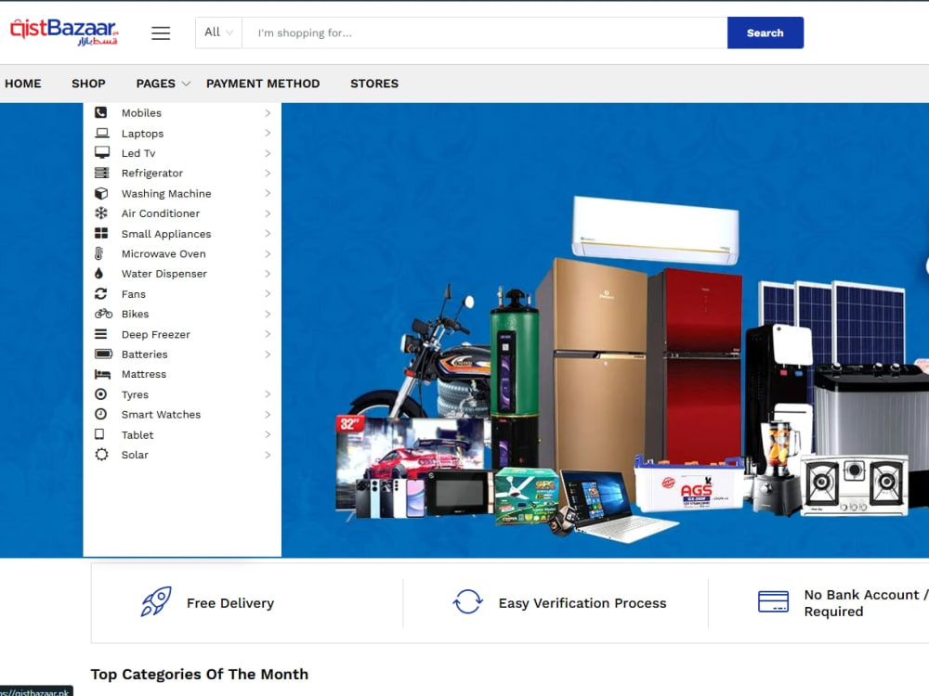This screenshot has height=696, width=929.
Task: Open the Tyres category link
Action: pyautogui.click(x=135, y=394)
